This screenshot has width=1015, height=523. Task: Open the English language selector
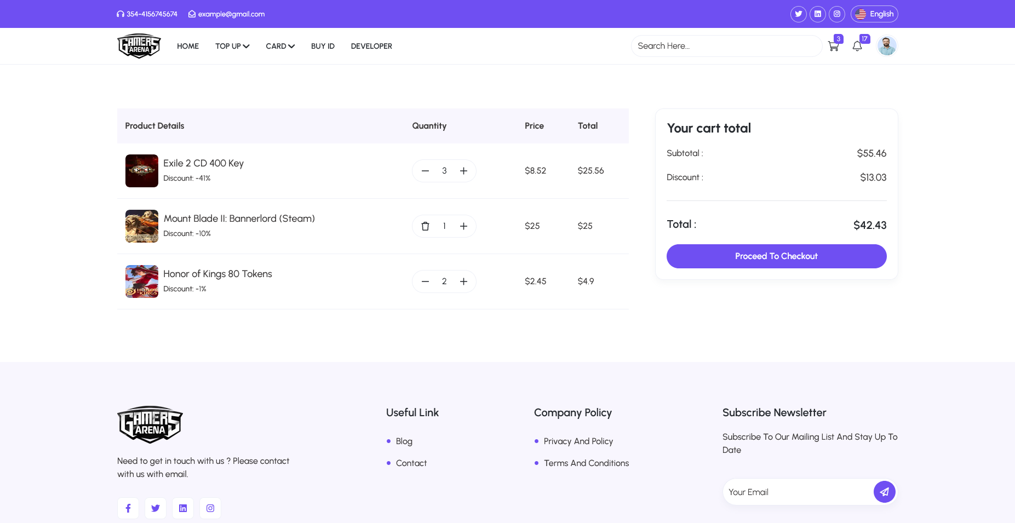coord(874,14)
